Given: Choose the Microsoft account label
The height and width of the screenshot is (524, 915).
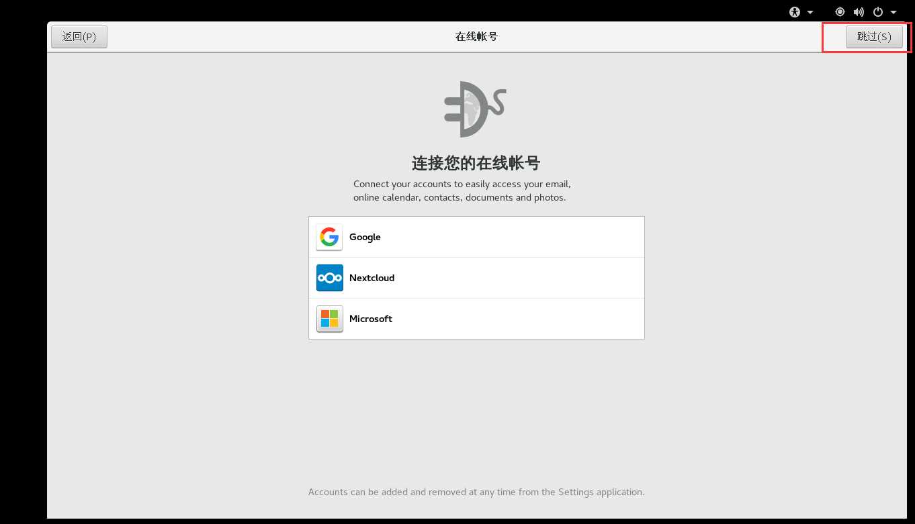Looking at the screenshot, I should pos(371,319).
